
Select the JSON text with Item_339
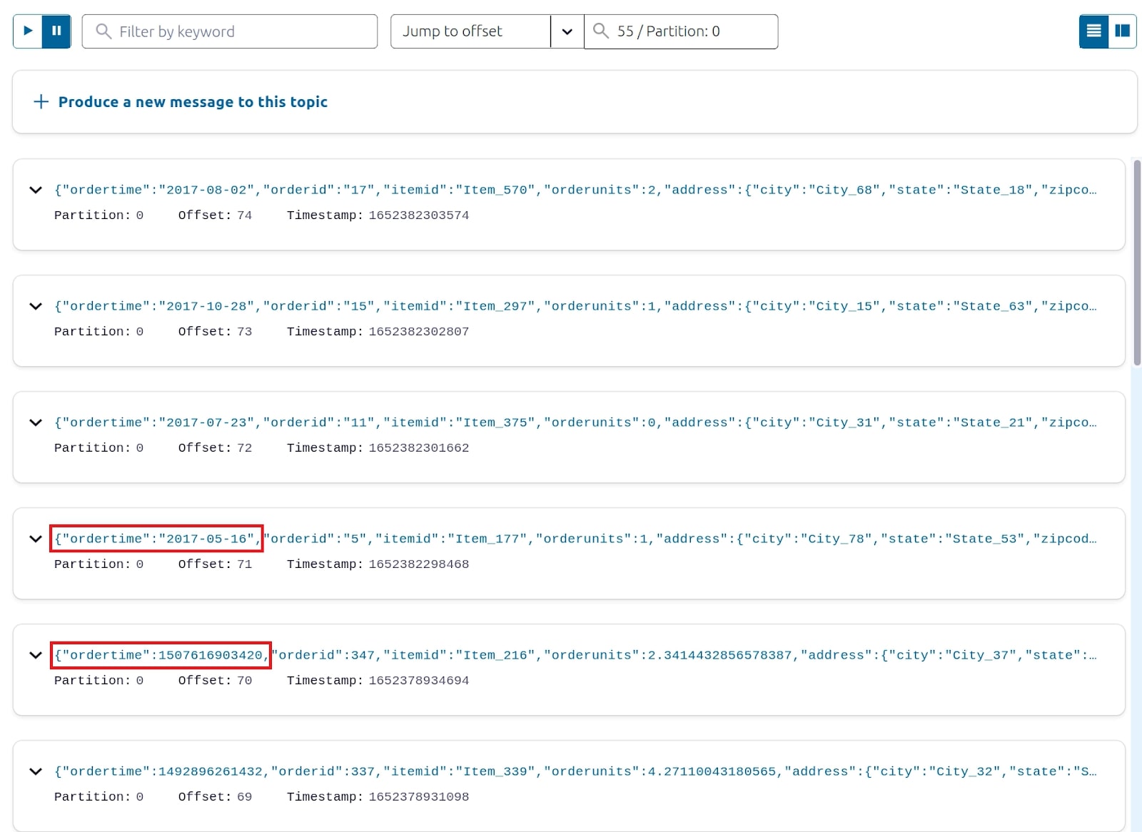coord(575,771)
